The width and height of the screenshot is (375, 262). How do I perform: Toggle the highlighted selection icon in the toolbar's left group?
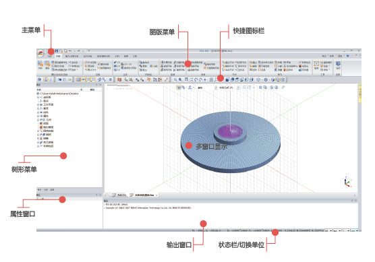(46, 79)
